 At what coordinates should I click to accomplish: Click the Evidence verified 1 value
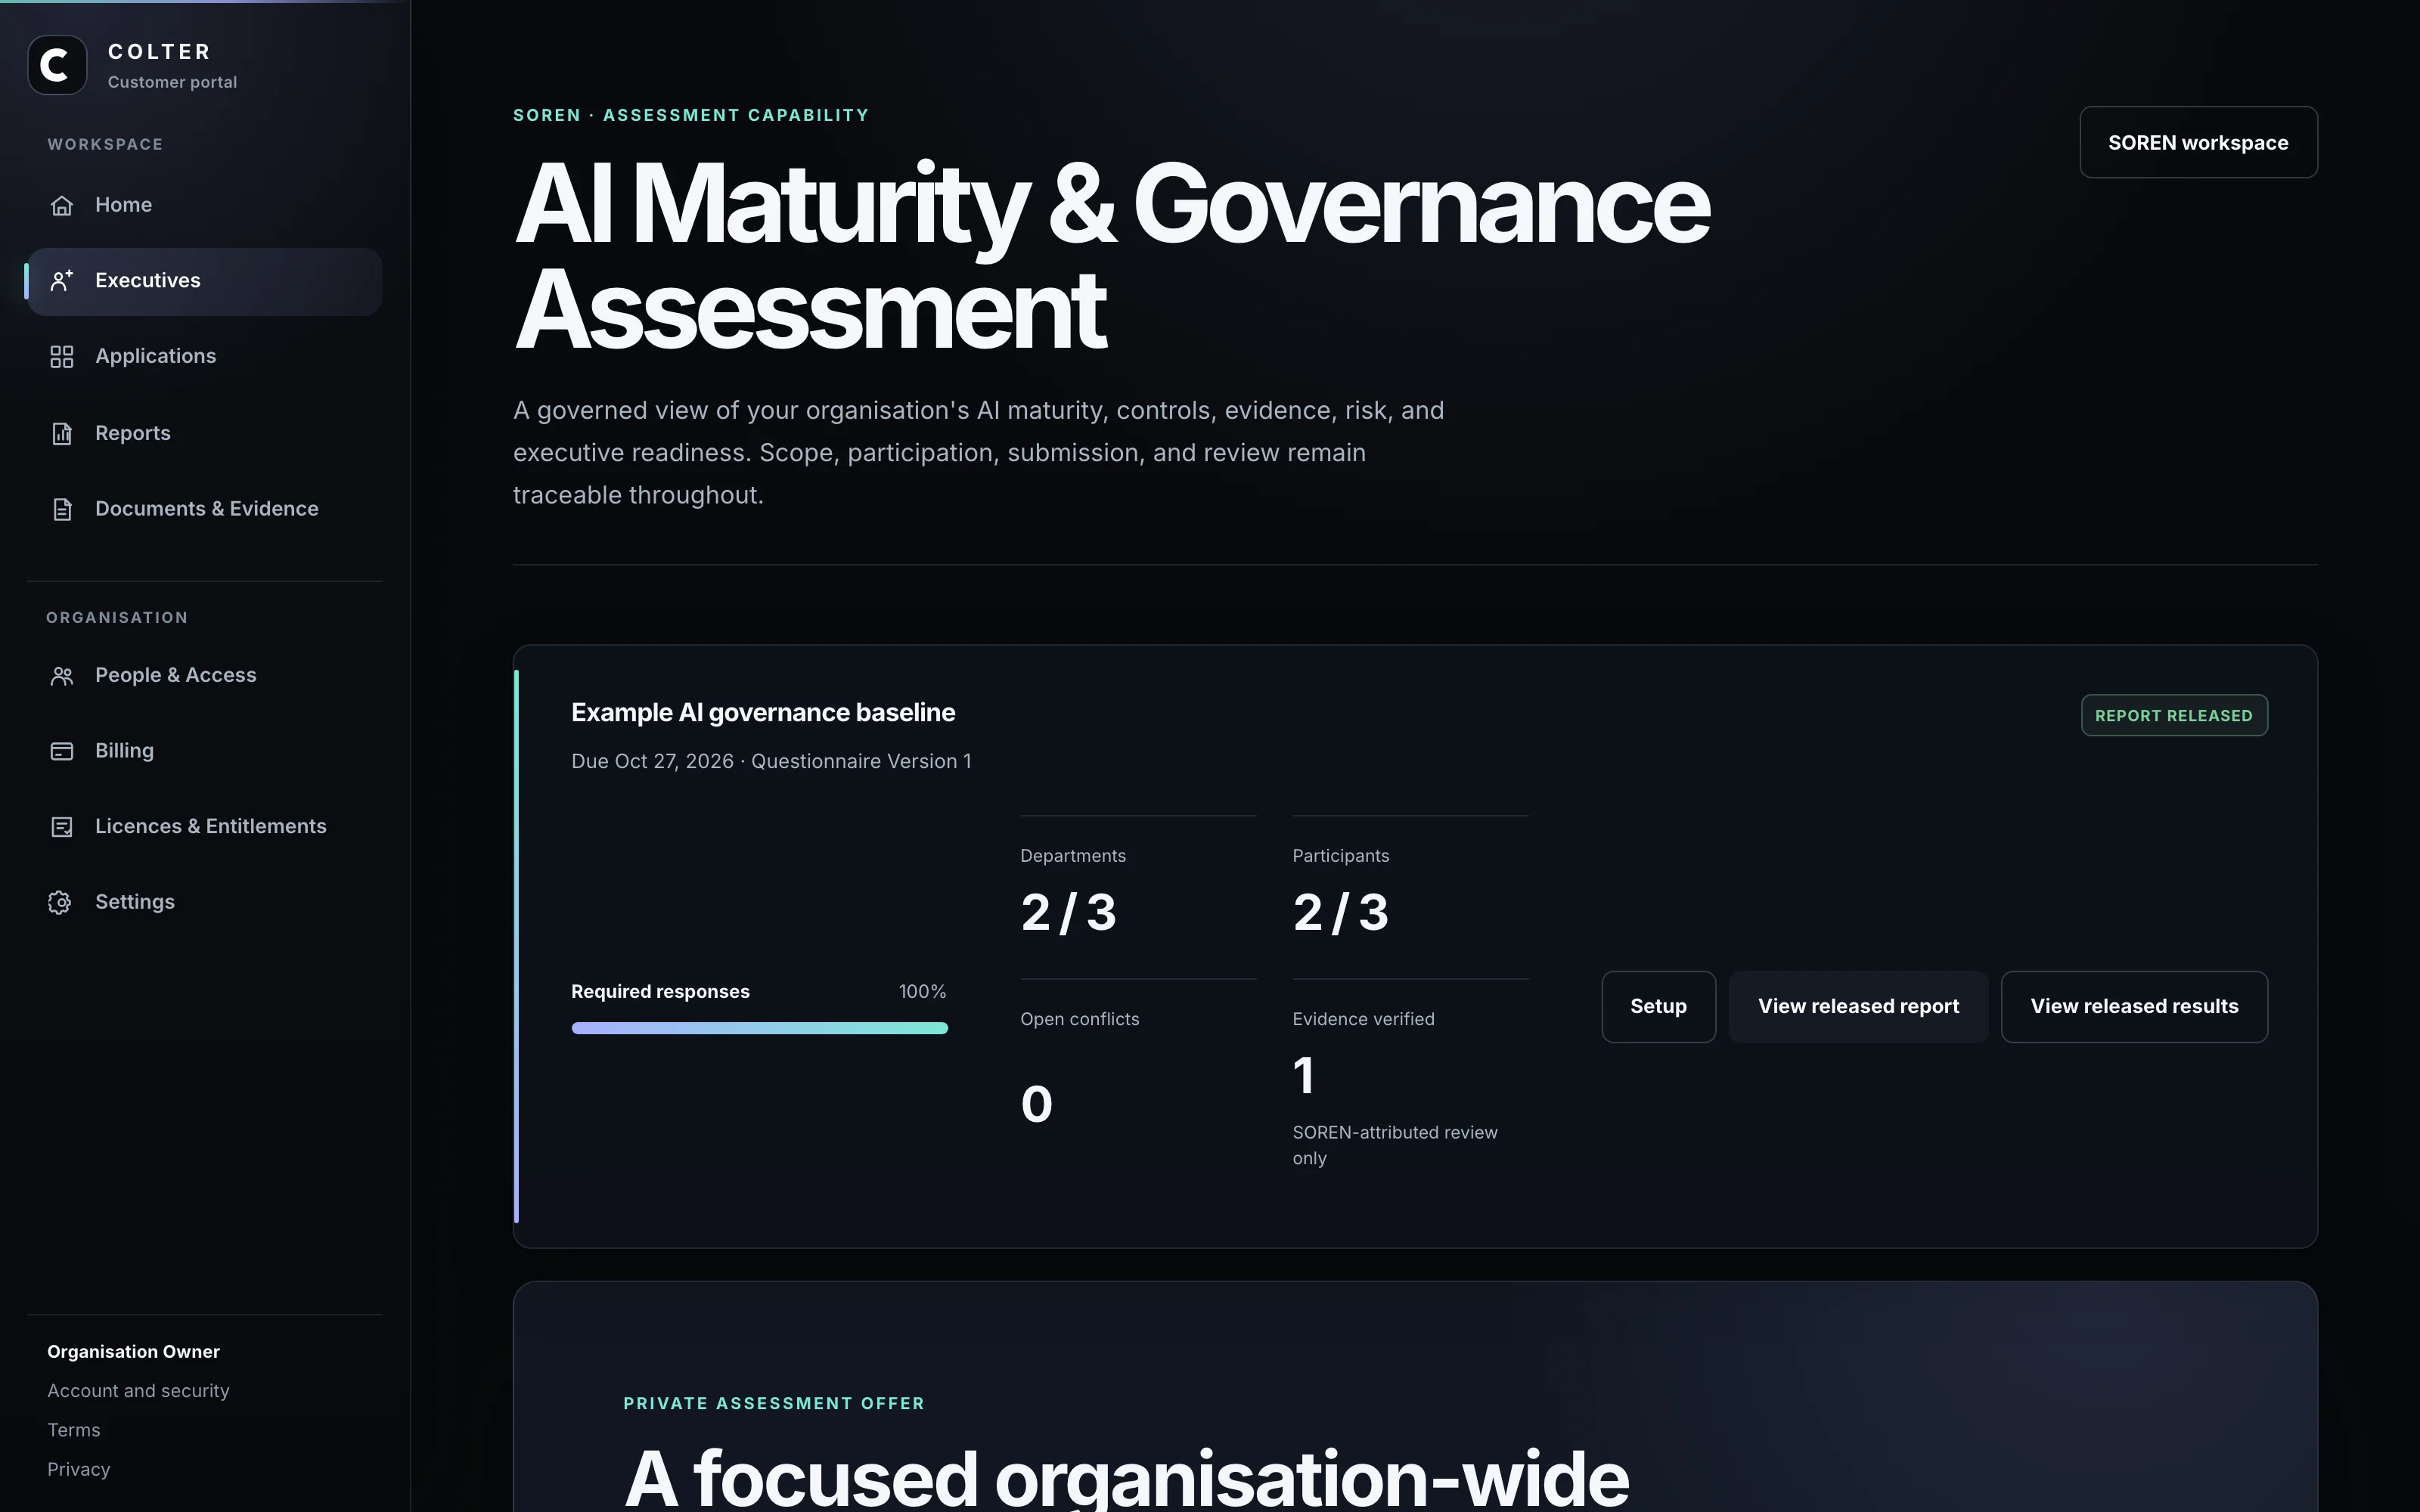(1303, 1076)
